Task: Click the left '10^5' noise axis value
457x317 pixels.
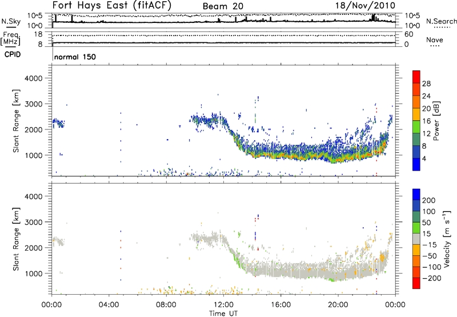Action: [35, 16]
